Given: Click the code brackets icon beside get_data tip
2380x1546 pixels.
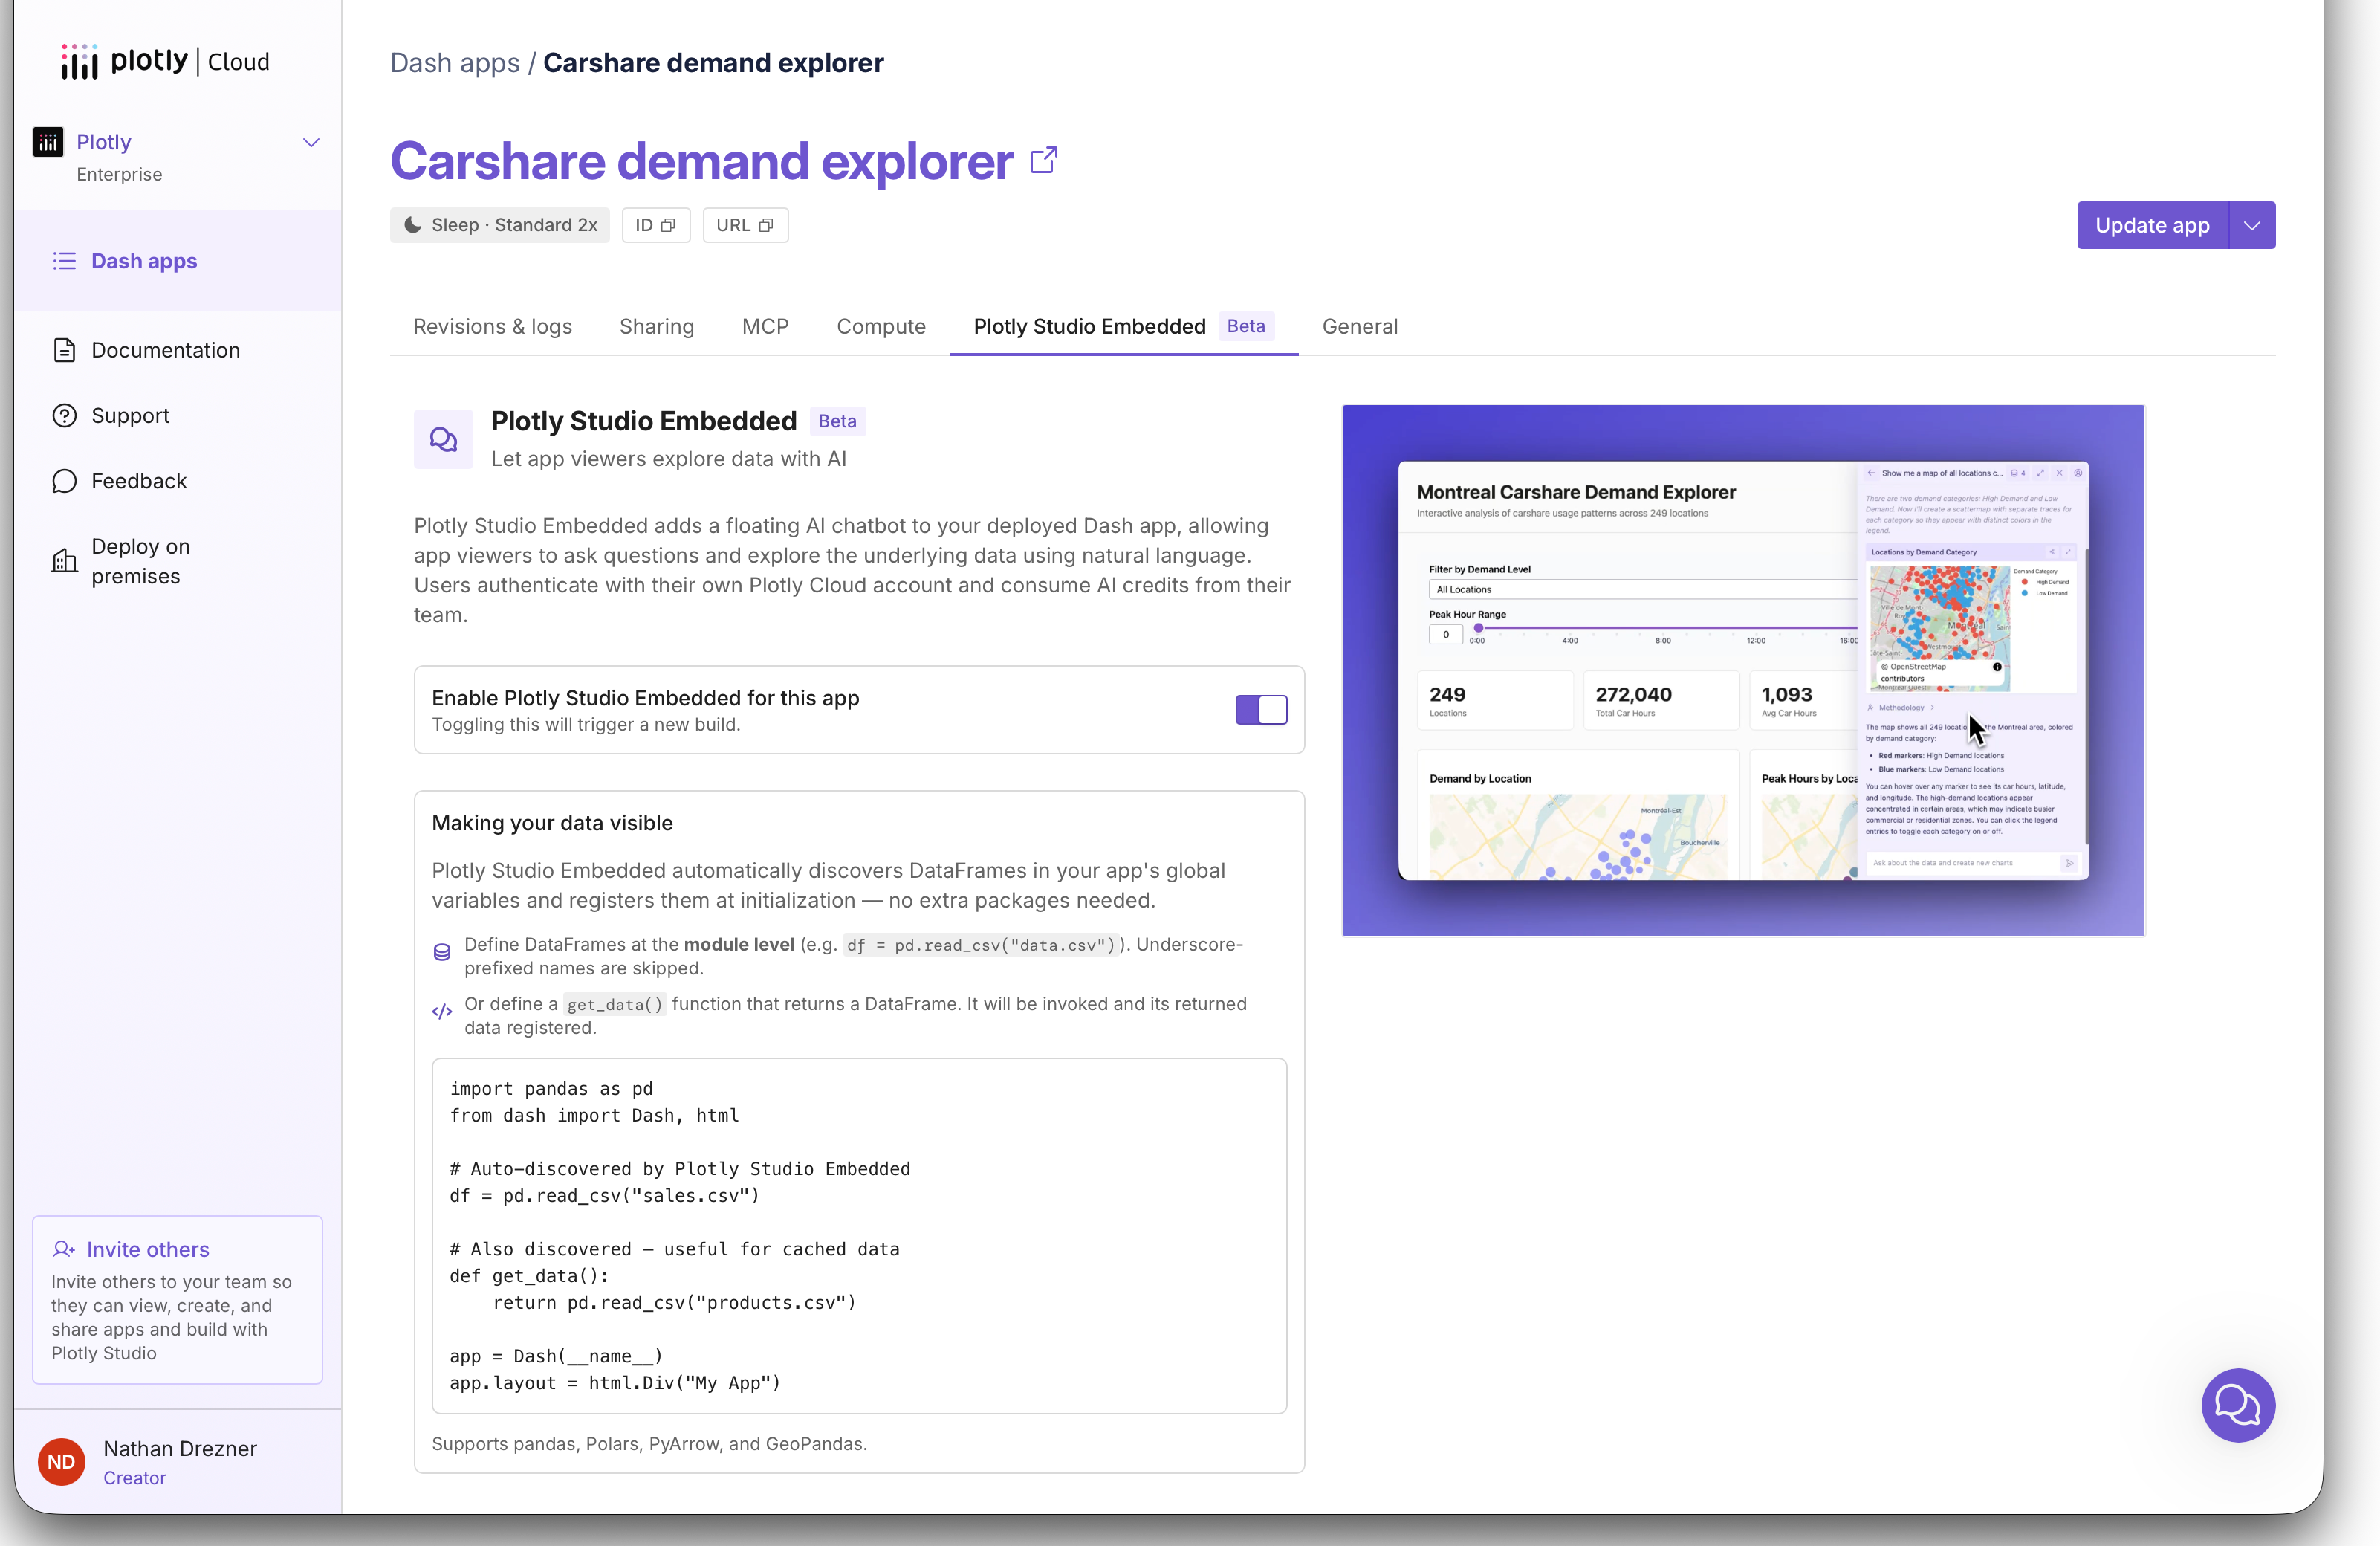Looking at the screenshot, I should point(442,1012).
